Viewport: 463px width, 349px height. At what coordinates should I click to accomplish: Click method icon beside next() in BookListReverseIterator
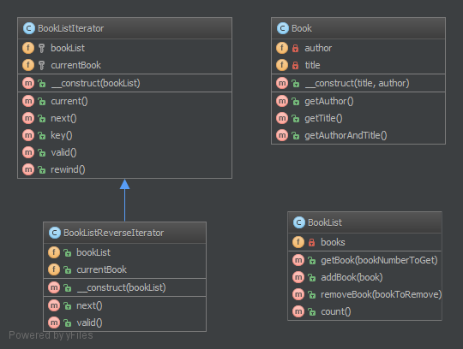54,305
